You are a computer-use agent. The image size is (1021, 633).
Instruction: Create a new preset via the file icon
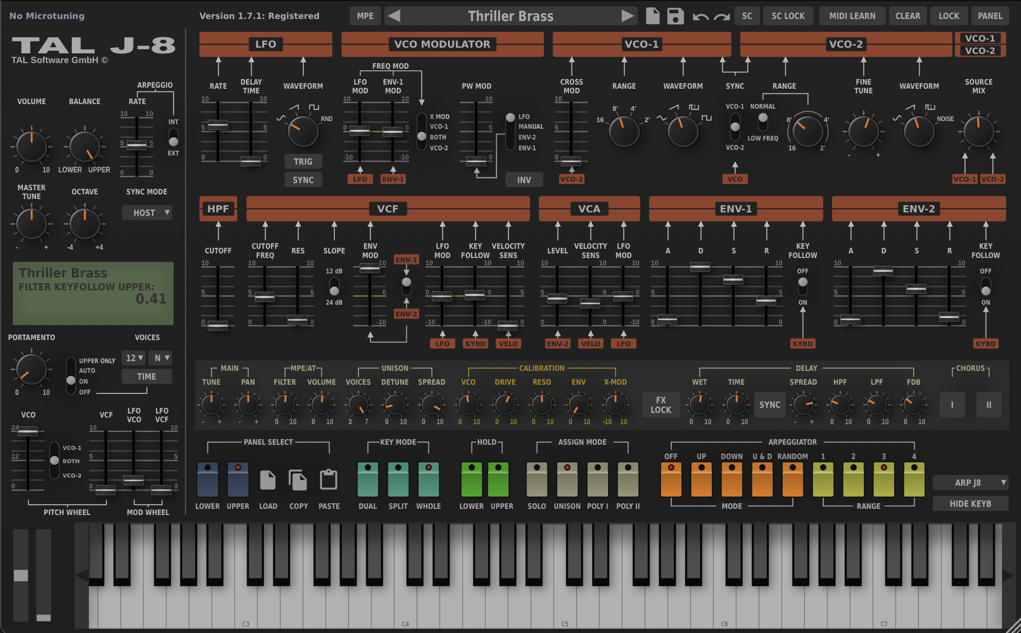point(652,16)
